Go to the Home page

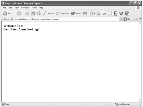[x=39, y=13]
